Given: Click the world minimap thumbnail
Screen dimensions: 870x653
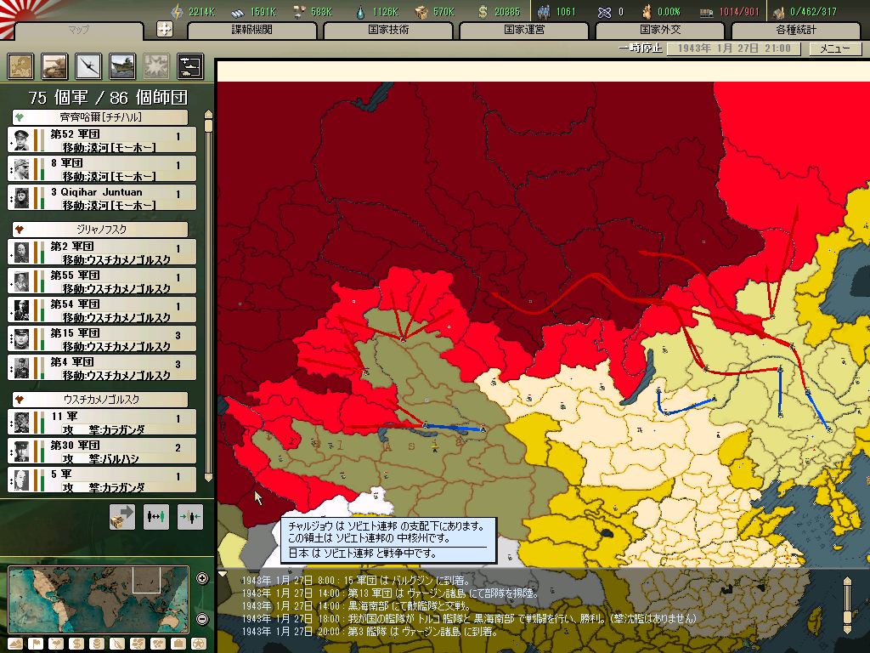Looking at the screenshot, I should [x=99, y=599].
